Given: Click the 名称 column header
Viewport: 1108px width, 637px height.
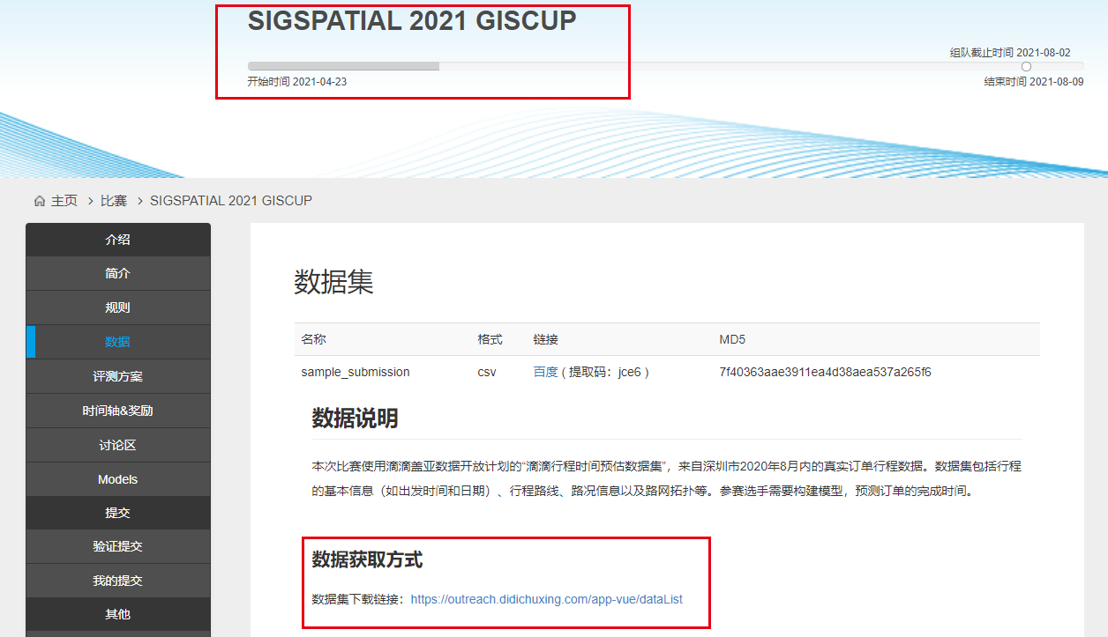Looking at the screenshot, I should click(313, 339).
